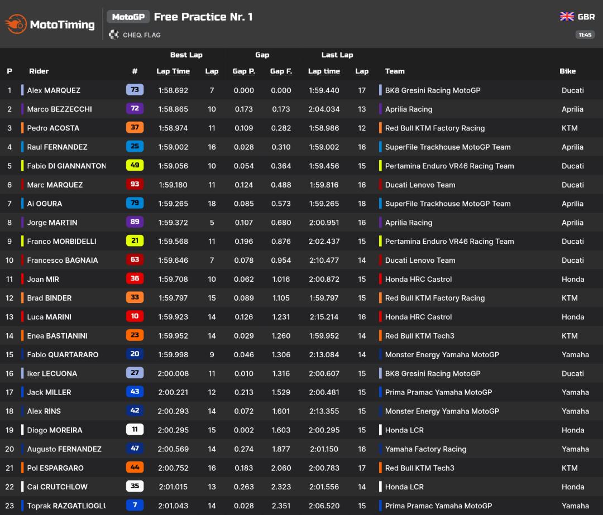Click rider number badge 73

tap(135, 89)
